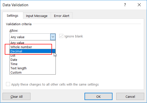Check Apply these changes to all other cells
This screenshot has width=147, height=103.
pyautogui.click(x=8, y=84)
